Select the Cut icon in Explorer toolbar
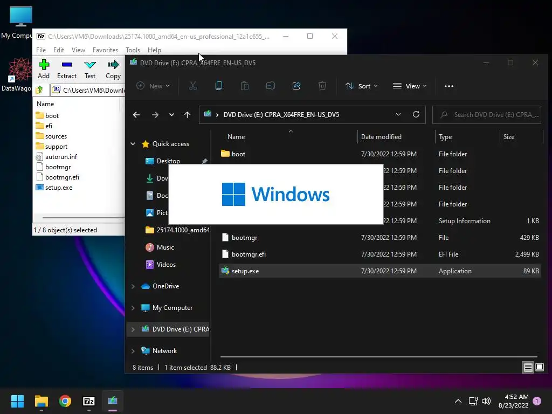552x414 pixels. [193, 86]
